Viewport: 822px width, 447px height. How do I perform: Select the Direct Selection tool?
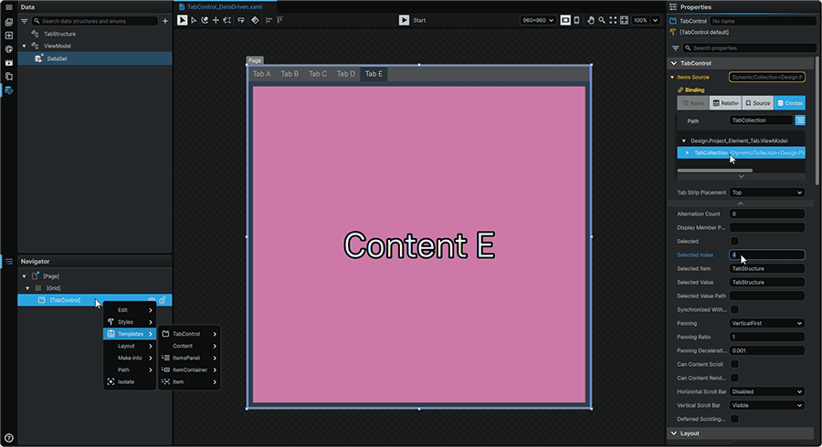[194, 20]
